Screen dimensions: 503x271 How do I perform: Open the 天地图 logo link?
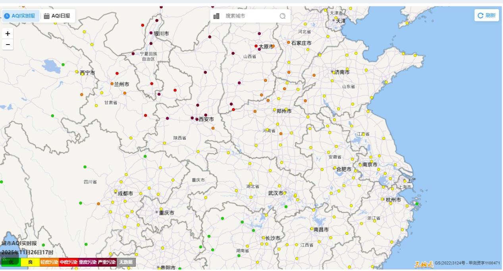click(424, 263)
